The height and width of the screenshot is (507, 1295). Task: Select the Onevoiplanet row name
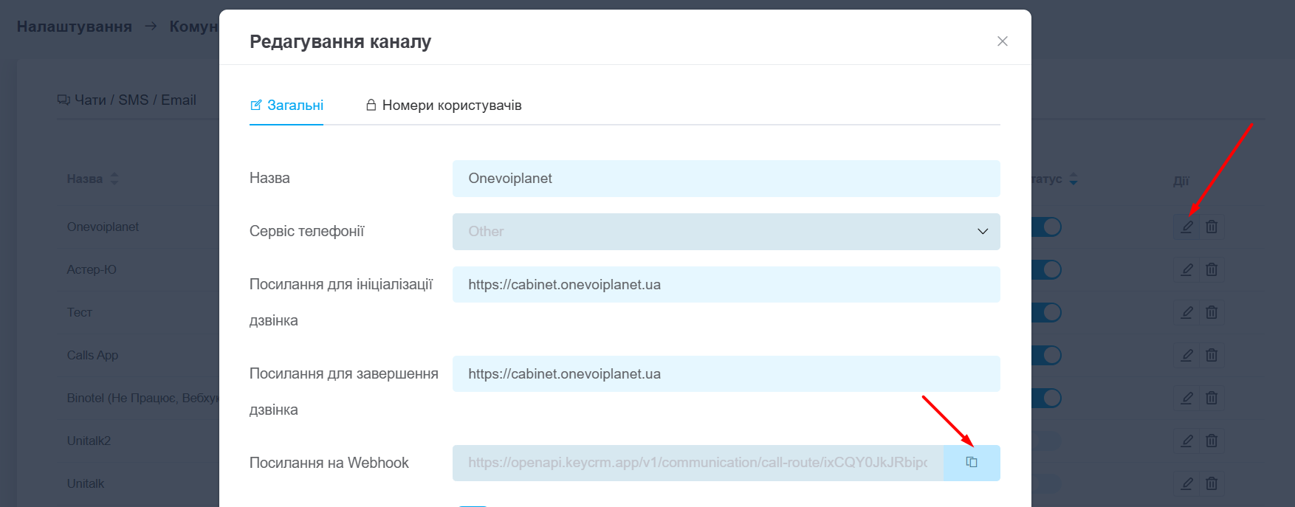pos(103,227)
